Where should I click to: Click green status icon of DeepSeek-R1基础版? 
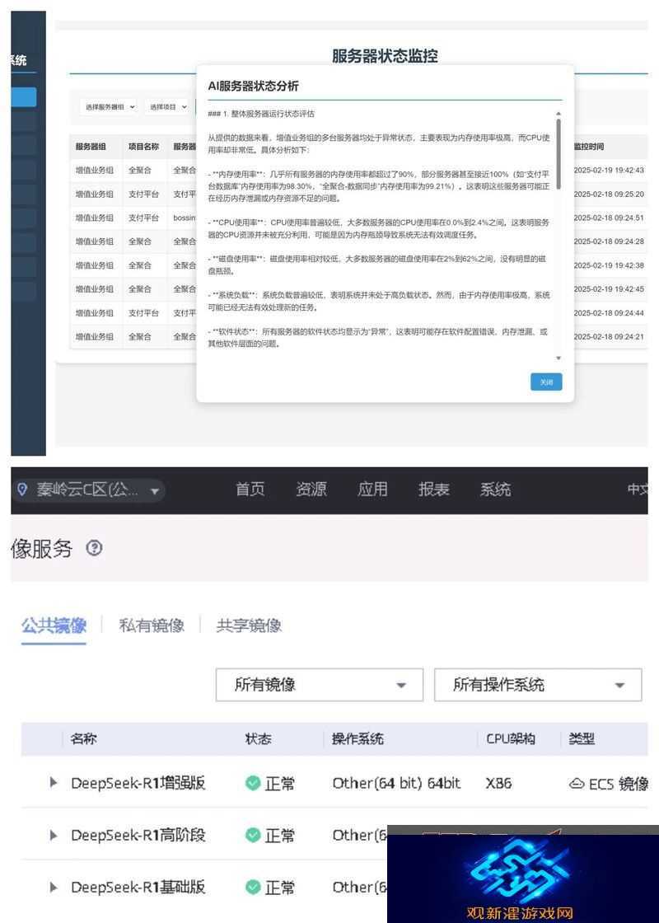pos(253,887)
